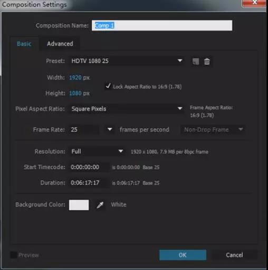Click the Composition Name text field

click(162, 25)
